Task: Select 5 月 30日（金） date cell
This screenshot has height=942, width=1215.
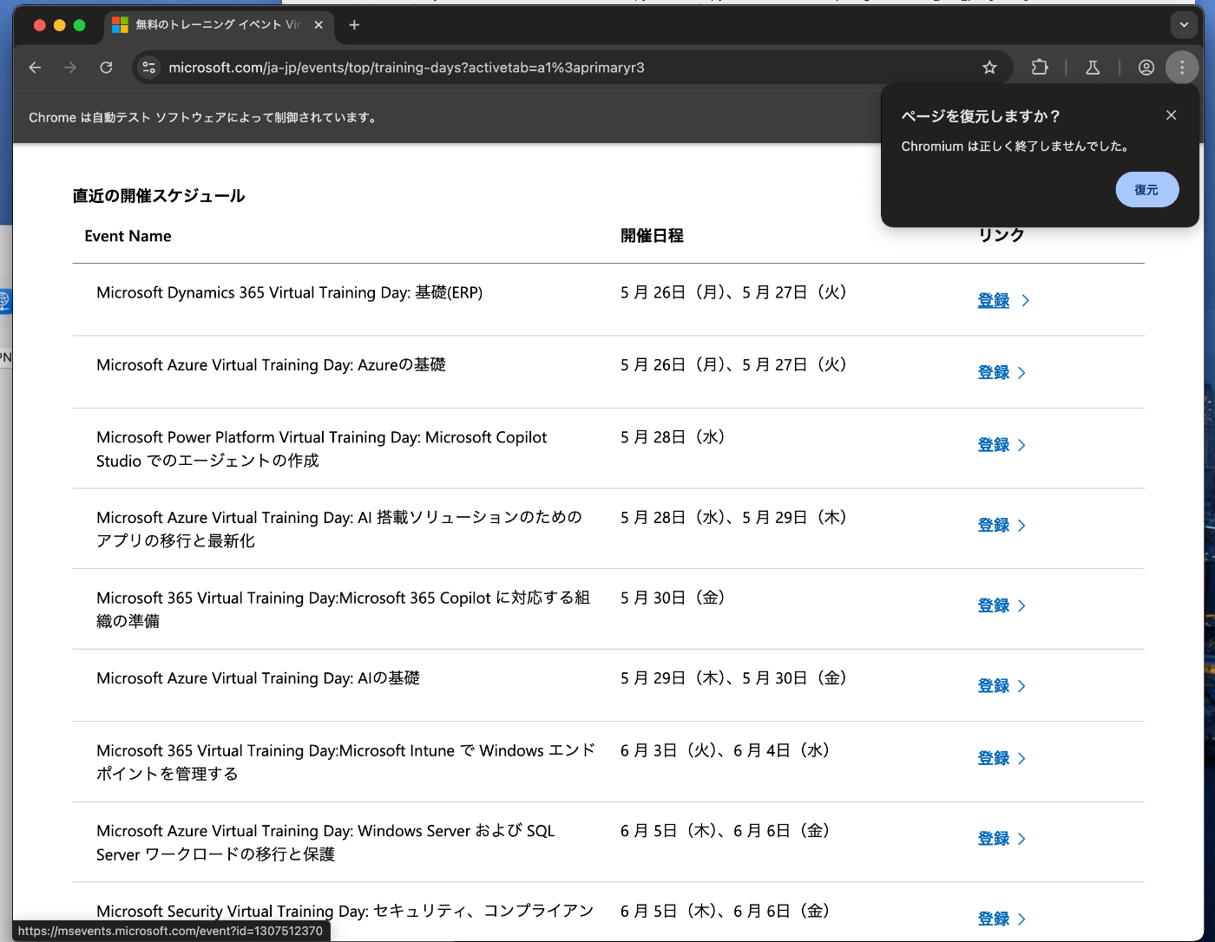Action: (x=673, y=598)
